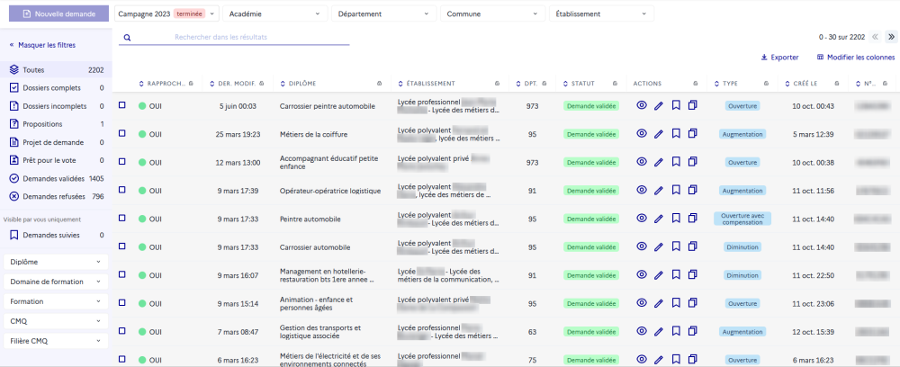Viewport: 900px width, 367px height.
Task: Duplicate the Opérateur-opératrice logistique request
Action: tap(693, 190)
